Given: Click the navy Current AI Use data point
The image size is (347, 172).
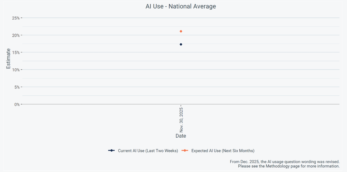Looking at the screenshot, I should 181,44.
